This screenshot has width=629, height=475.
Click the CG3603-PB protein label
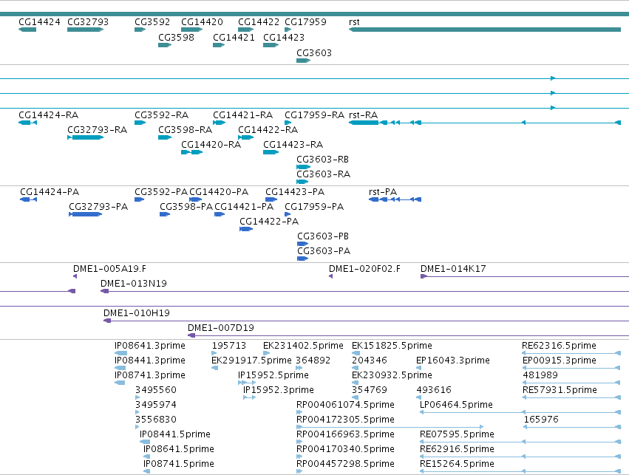(323, 236)
